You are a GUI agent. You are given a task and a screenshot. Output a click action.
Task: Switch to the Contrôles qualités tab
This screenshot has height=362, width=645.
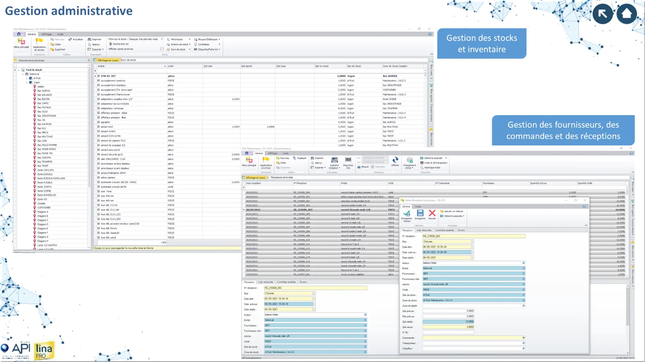click(444, 230)
